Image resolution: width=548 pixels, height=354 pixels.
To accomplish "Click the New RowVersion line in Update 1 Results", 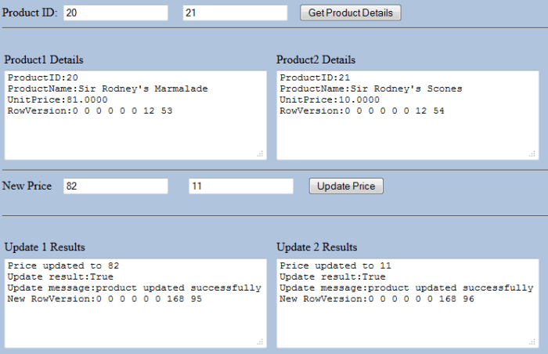I will pyautogui.click(x=104, y=299).
